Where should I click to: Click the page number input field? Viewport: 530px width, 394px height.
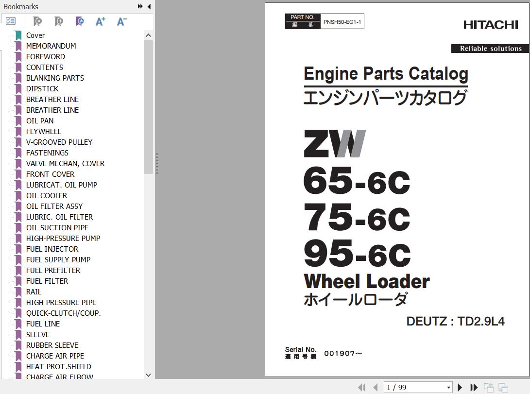pos(413,387)
